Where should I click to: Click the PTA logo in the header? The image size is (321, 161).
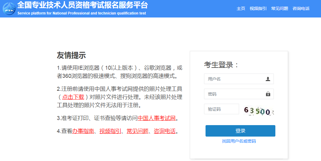9,8
